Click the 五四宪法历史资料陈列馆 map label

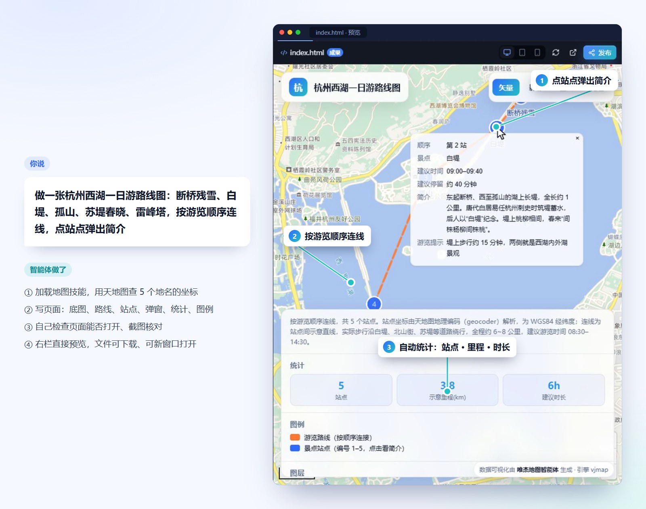click(x=359, y=145)
